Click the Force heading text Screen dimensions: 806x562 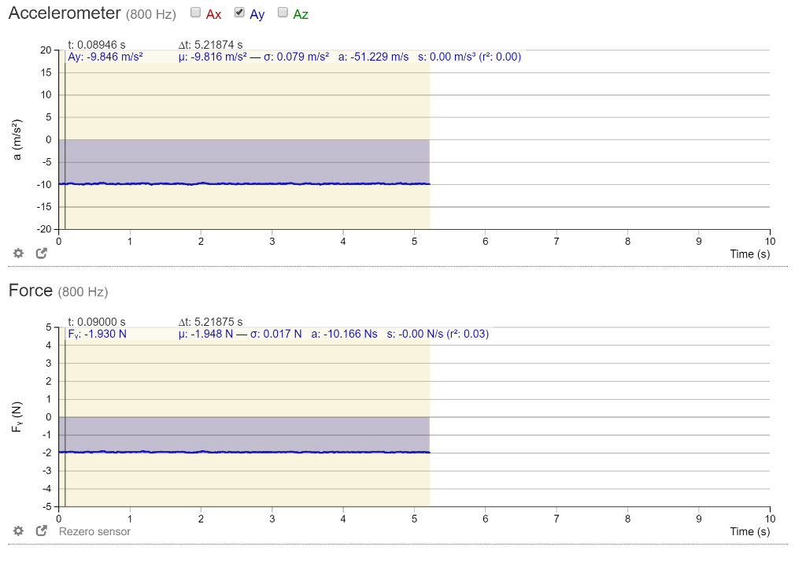(x=31, y=290)
